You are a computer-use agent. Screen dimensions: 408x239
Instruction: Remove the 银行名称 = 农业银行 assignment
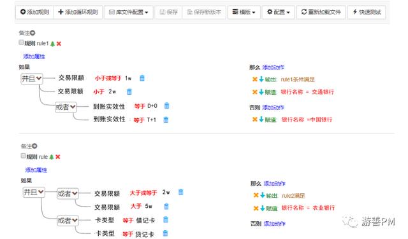[256, 208]
